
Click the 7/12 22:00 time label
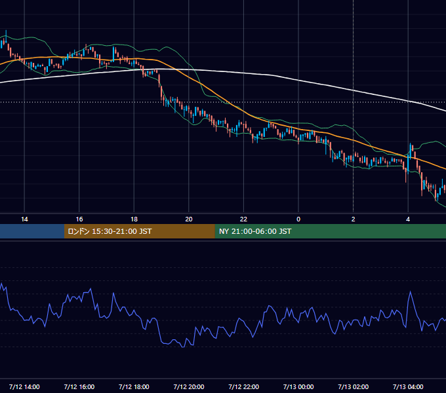(244, 386)
